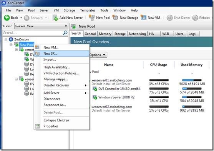
Task: Select New SR... from context menu
Action: tap(62, 54)
